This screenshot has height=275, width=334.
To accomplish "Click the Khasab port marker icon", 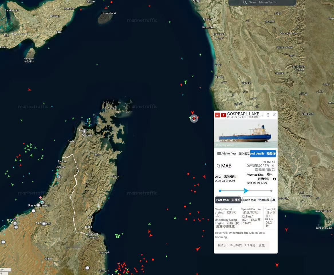I will coord(84,131).
